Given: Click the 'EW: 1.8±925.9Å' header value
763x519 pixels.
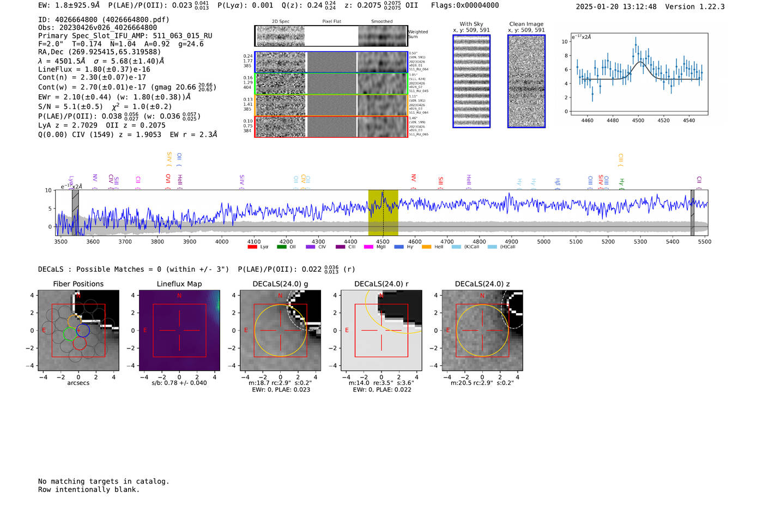Looking at the screenshot, I should click(x=69, y=5).
